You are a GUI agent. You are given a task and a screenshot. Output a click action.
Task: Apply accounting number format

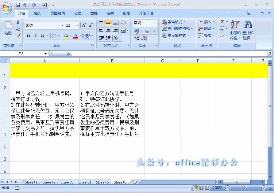click(x=137, y=31)
